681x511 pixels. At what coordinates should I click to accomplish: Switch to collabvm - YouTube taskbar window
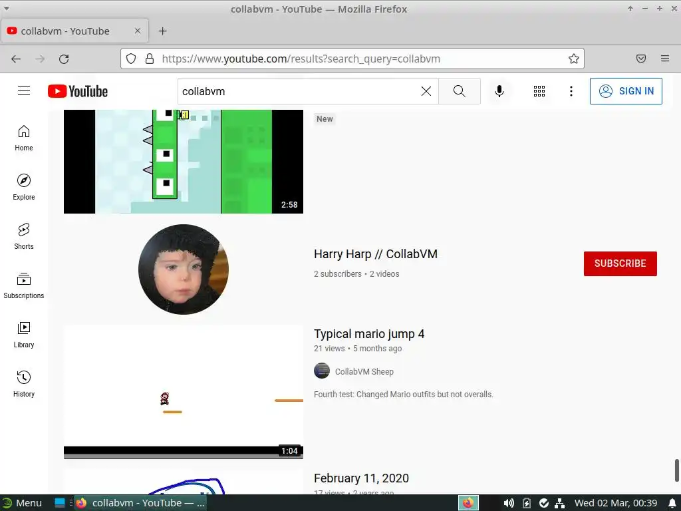coord(140,503)
